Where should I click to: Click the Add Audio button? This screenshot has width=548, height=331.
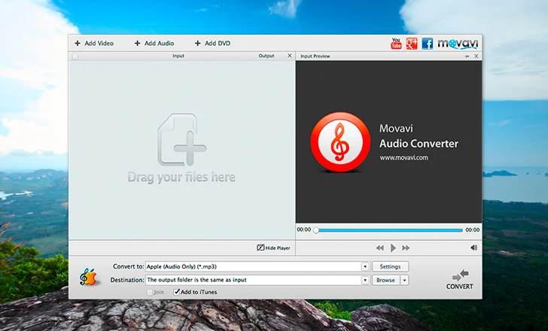154,44
